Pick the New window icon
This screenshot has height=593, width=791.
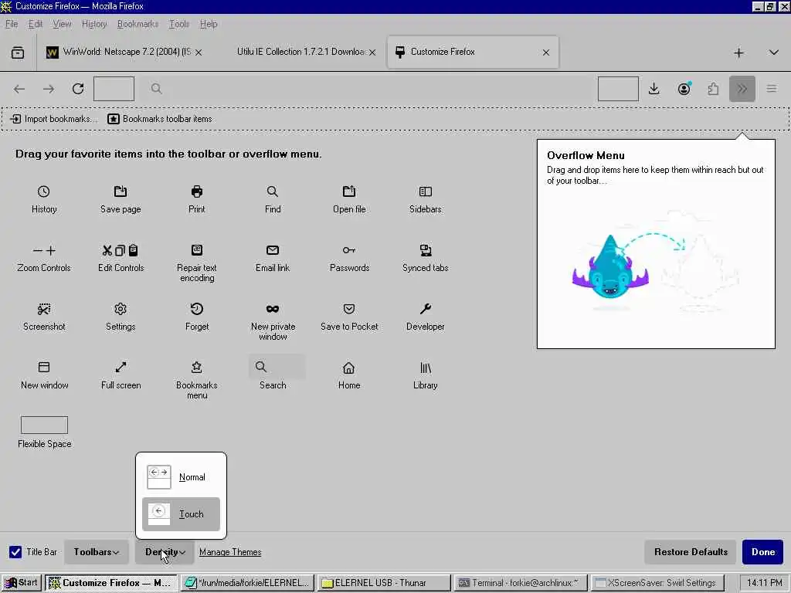point(44,367)
